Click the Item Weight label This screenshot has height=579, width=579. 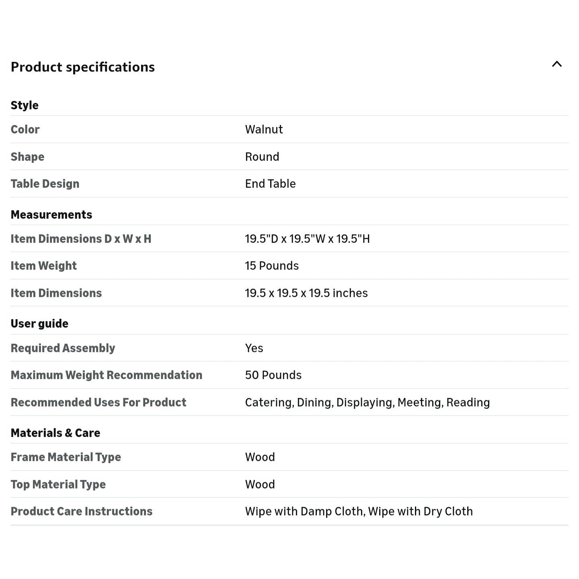coord(43,266)
